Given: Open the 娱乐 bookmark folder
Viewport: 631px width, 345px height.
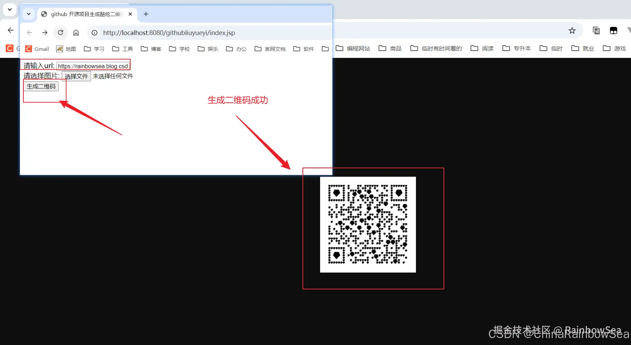Looking at the screenshot, I should point(208,49).
